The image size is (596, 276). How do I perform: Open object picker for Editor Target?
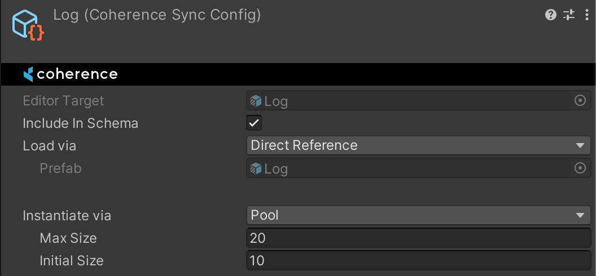tap(580, 101)
